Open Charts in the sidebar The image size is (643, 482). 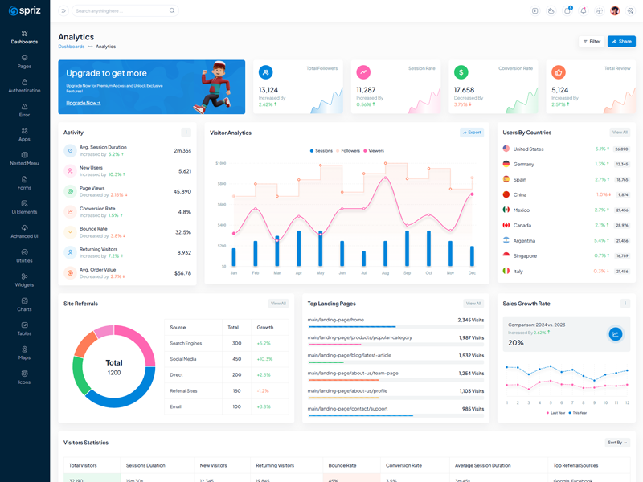click(x=24, y=304)
